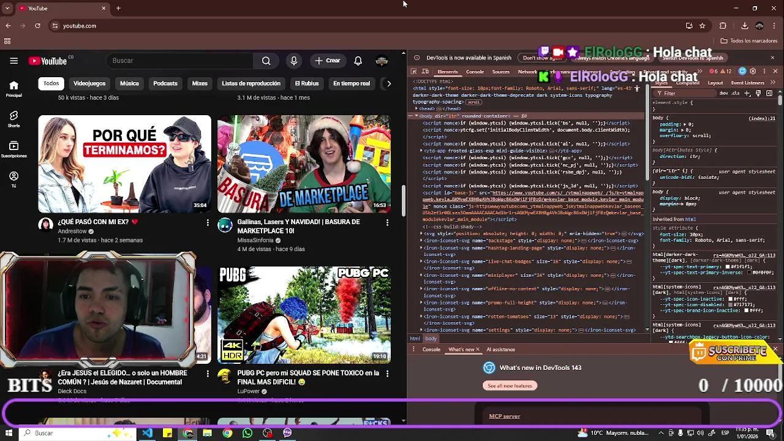784x441 pixels.
Task: Toggle computed styles sidebar icon
Action: (769, 93)
